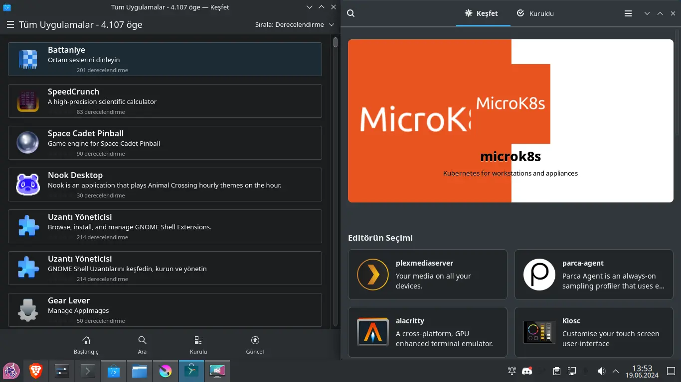Click '90 derecelendirme' rating count
The height and width of the screenshot is (382, 681).
[x=101, y=154]
